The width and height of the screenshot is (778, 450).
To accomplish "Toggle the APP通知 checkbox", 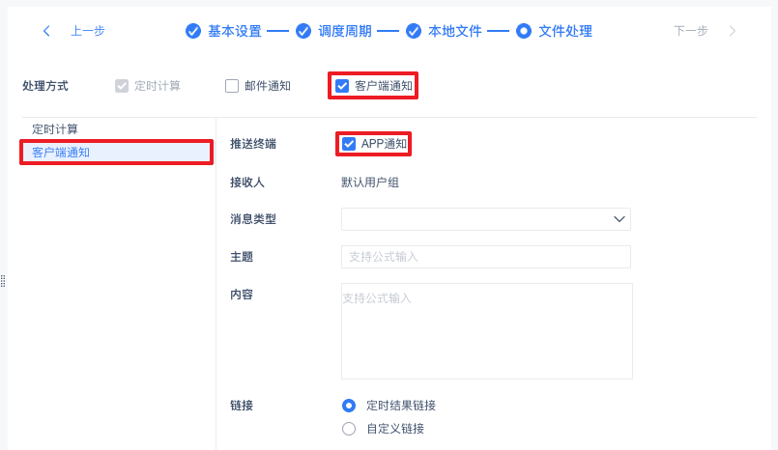I will coord(349,144).
